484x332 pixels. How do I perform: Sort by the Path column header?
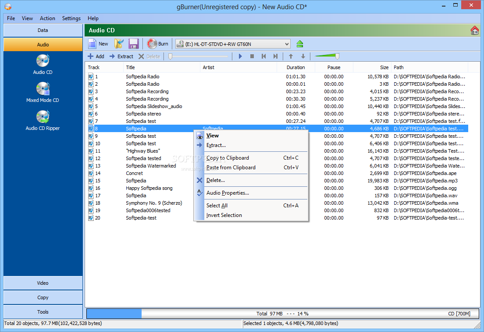430,67
